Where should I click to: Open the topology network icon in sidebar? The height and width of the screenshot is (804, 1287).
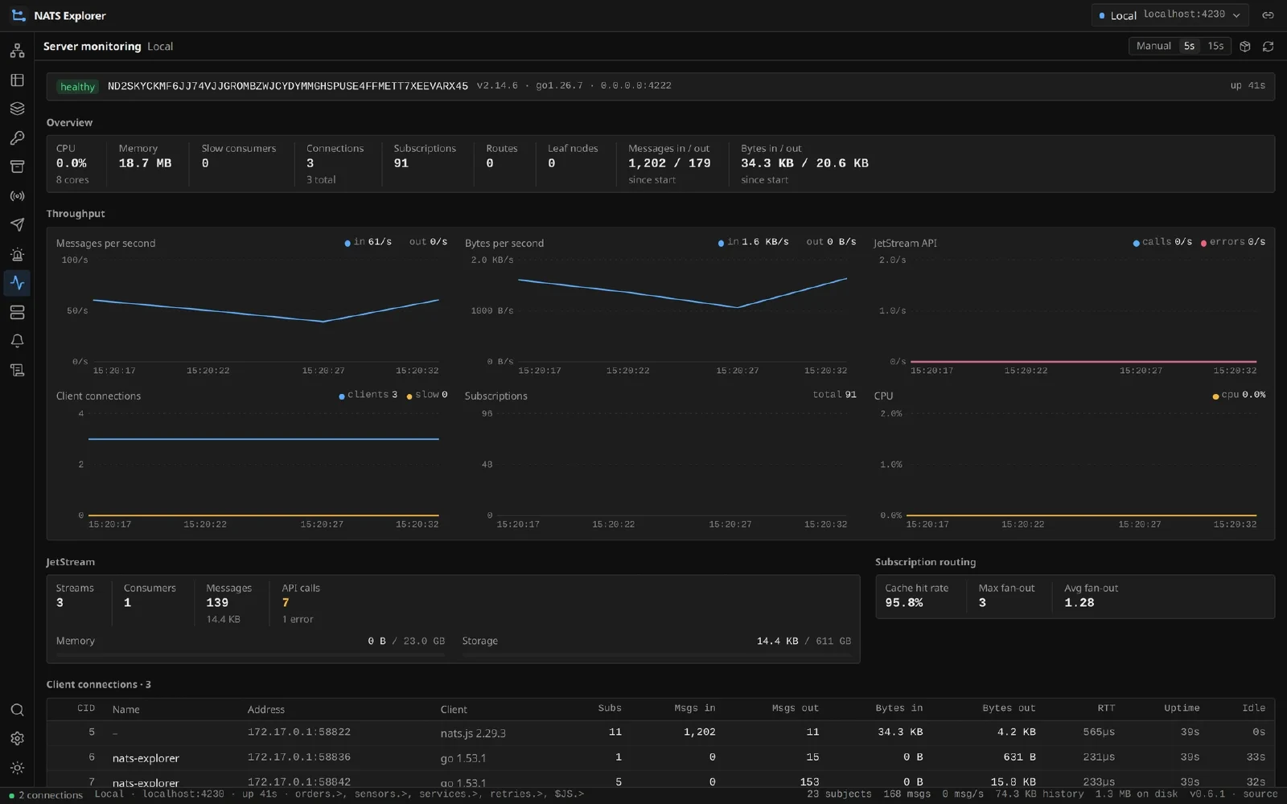pos(17,51)
